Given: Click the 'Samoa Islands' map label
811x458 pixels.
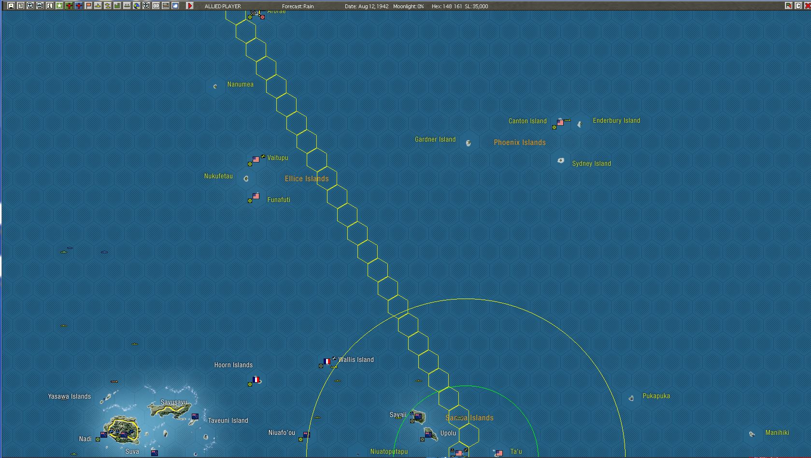Looking at the screenshot, I should (470, 418).
